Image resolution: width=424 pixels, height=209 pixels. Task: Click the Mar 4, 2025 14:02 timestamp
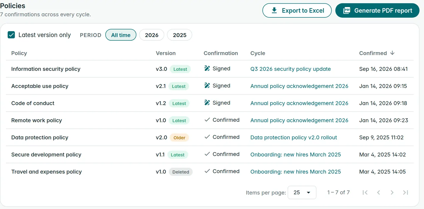382,154
